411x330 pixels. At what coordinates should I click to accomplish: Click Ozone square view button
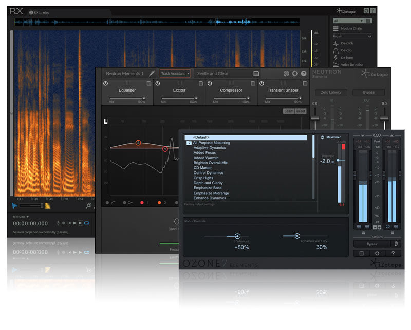[361, 253]
